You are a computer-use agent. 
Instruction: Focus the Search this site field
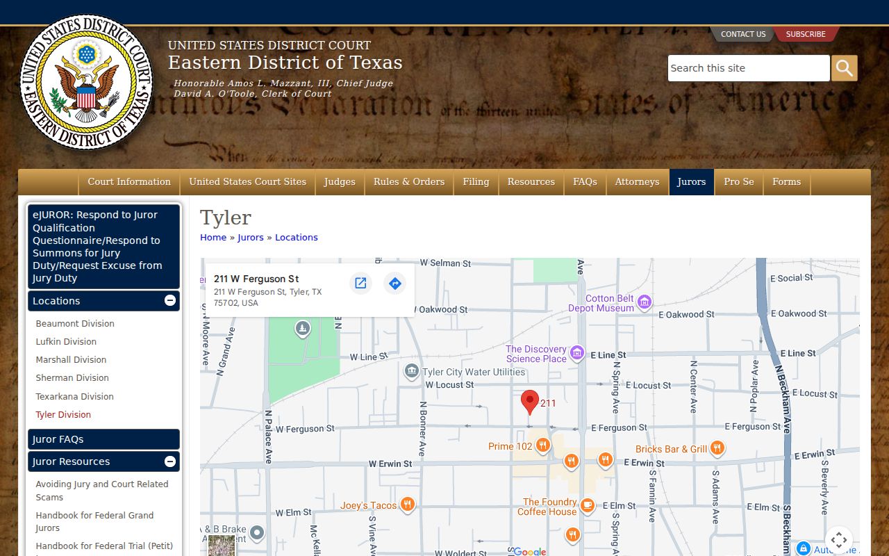[x=749, y=68]
